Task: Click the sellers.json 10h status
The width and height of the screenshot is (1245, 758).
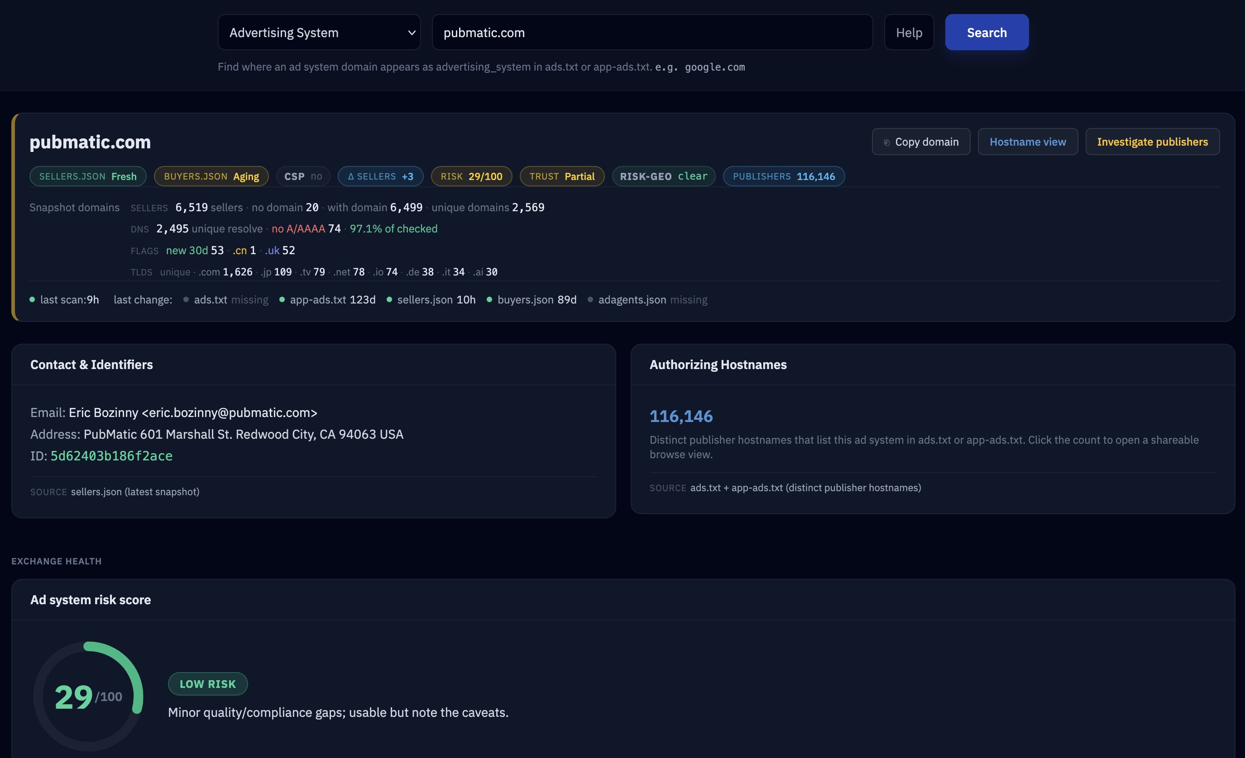Action: pos(431,300)
